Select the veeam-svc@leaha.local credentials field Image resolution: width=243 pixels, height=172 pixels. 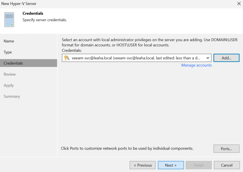tap(136, 58)
